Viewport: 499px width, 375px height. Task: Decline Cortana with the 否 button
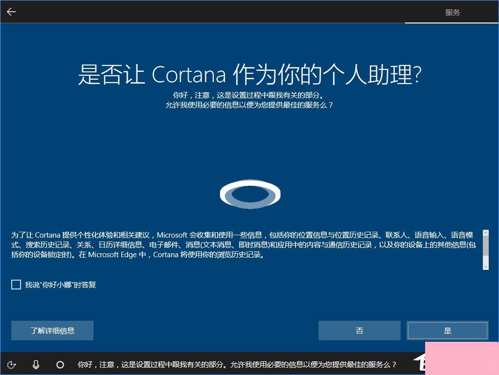[x=359, y=331]
